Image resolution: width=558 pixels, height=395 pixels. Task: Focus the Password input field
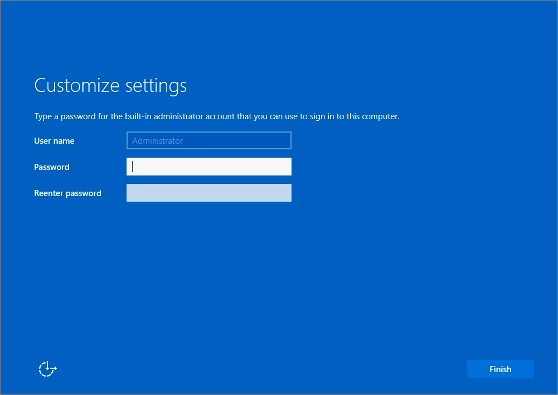click(209, 167)
